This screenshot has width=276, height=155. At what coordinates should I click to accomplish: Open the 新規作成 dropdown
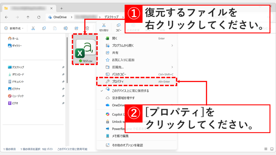pyautogui.click(x=14, y=28)
